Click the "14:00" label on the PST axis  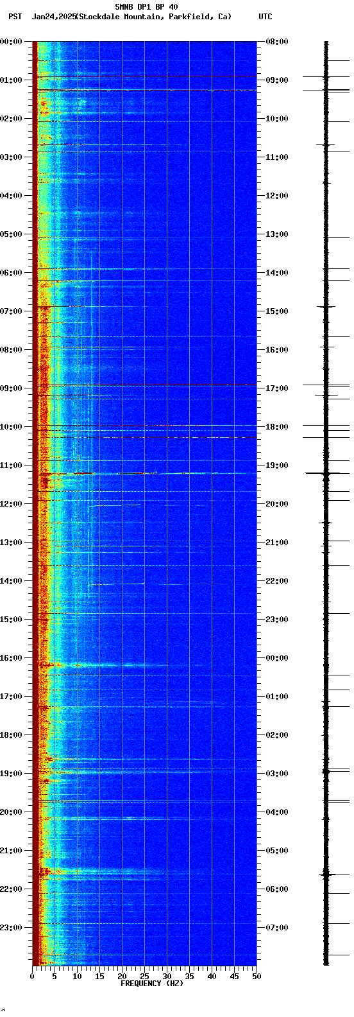click(x=11, y=581)
